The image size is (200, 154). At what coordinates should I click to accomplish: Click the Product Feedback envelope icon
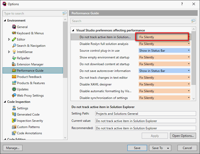pos(14,77)
